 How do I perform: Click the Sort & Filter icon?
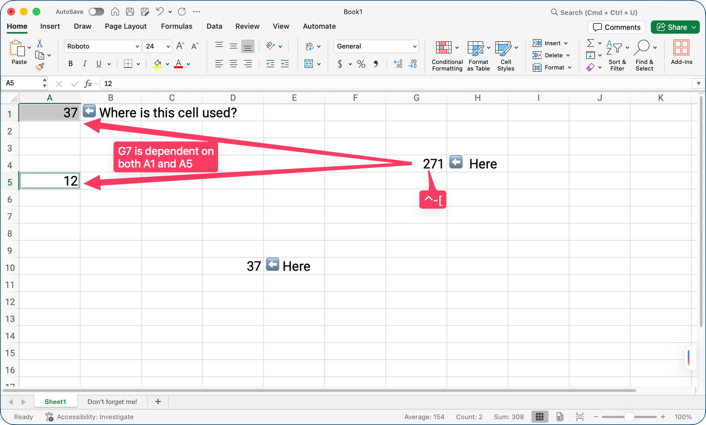click(x=615, y=48)
